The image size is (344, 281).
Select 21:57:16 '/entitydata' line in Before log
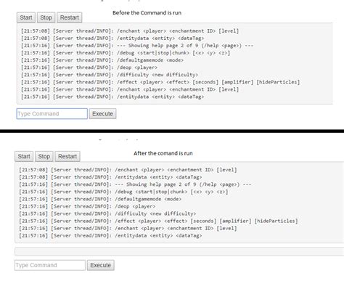[x=112, y=97]
